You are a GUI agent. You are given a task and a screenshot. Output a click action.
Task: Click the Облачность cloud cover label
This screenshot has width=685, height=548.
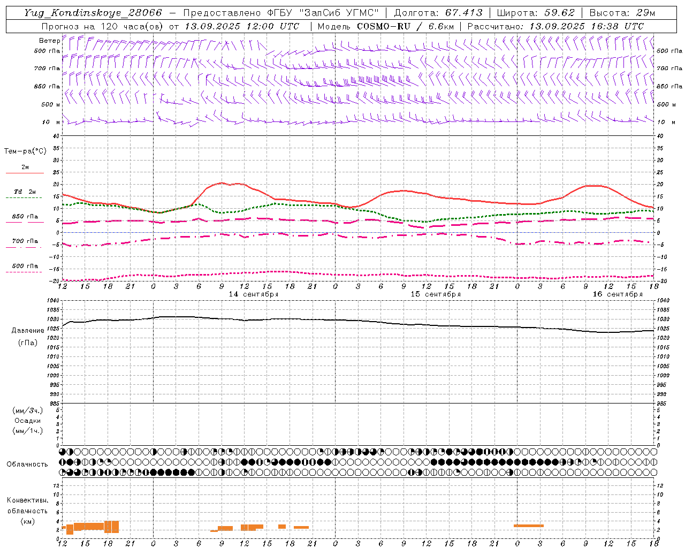pos(27,465)
